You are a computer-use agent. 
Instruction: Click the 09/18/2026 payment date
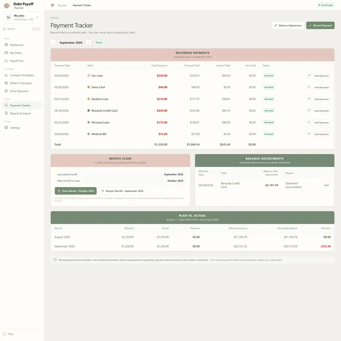point(61,110)
